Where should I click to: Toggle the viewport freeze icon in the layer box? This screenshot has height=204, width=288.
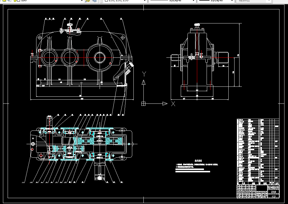9,1
